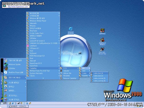Select cable_fast_8k entry
Viewport: 144px width, 108px height.
coord(99,76)
